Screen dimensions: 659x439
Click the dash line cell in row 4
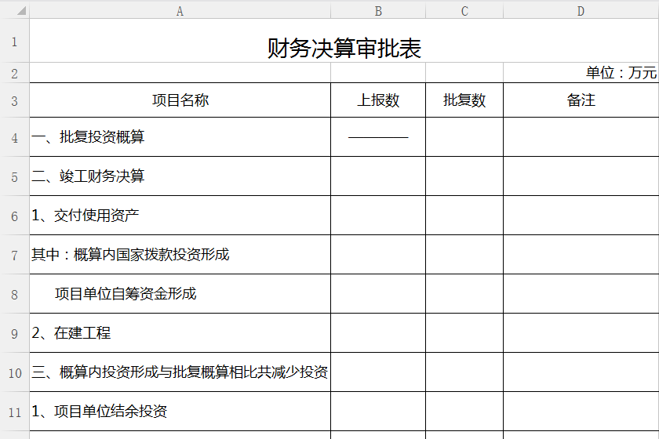coord(378,137)
